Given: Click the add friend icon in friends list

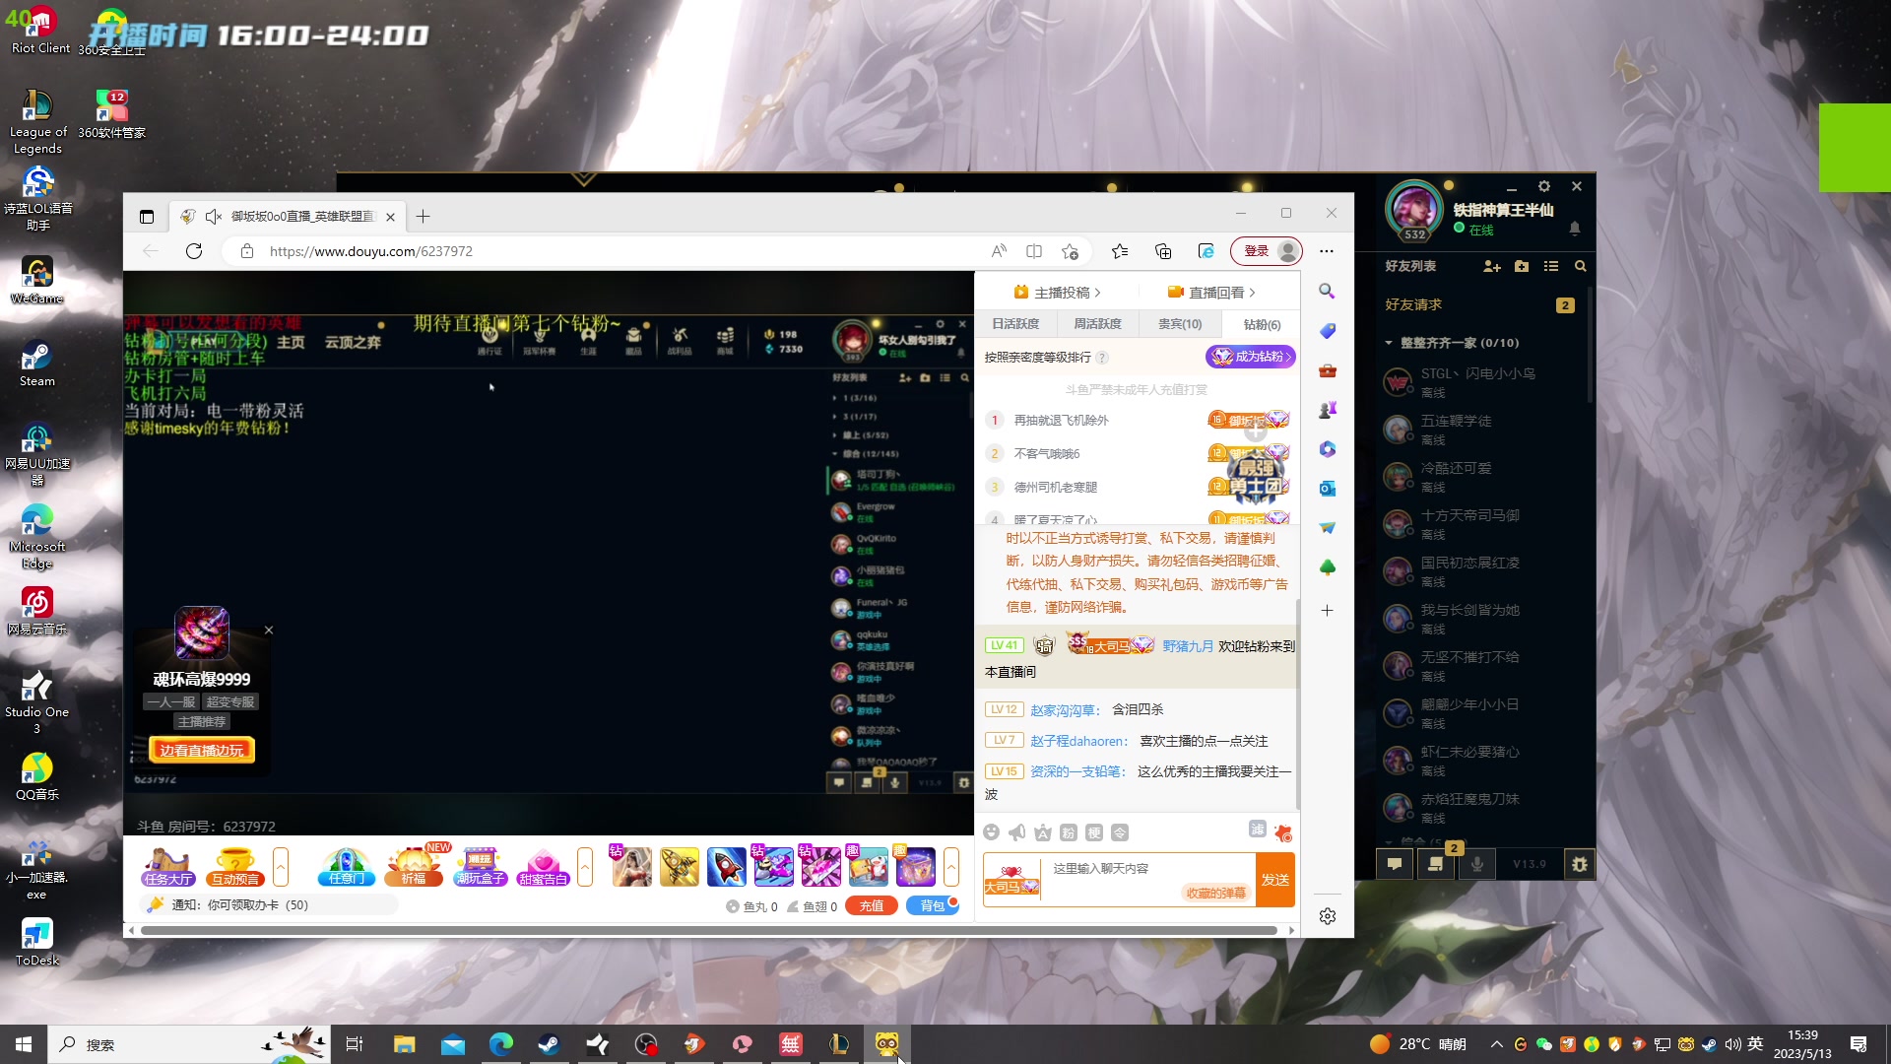Looking at the screenshot, I should pos(1491,266).
